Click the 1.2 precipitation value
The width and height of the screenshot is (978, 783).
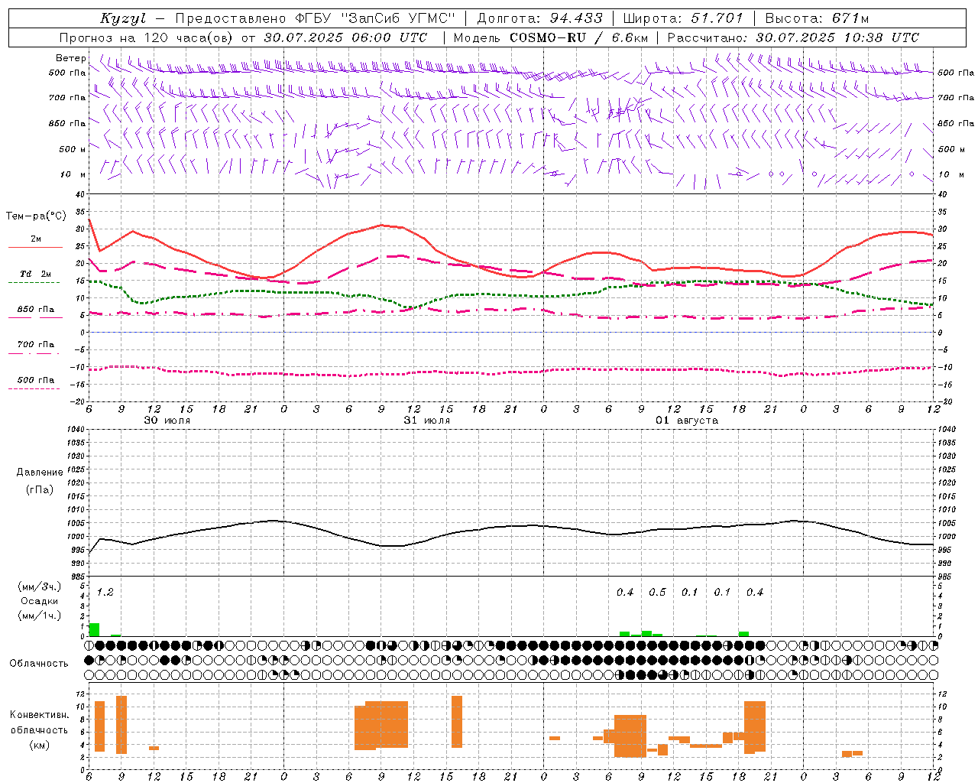105,593
